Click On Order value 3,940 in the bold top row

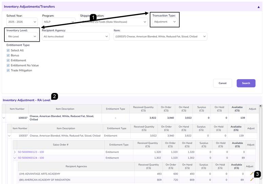coord(170,118)
